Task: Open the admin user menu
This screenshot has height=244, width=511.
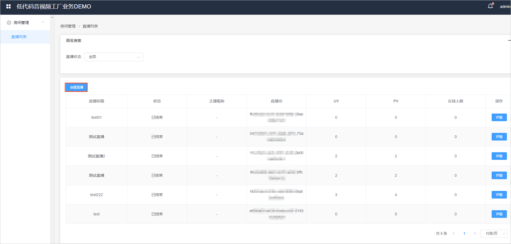Action: (505, 7)
